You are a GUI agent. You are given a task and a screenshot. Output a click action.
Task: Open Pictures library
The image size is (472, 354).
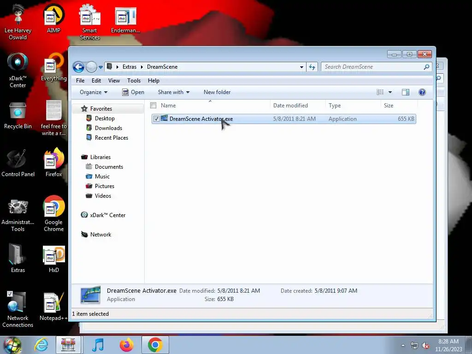[105, 186]
